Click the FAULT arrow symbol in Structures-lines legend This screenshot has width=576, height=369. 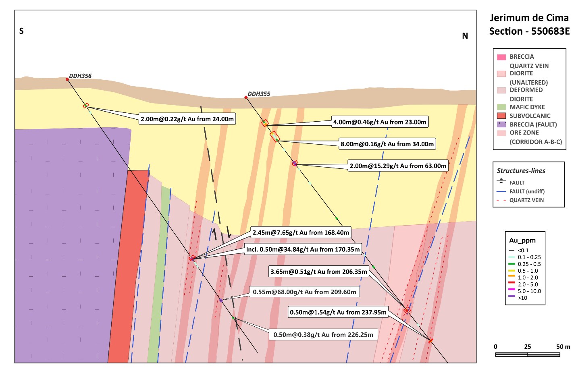[501, 182]
